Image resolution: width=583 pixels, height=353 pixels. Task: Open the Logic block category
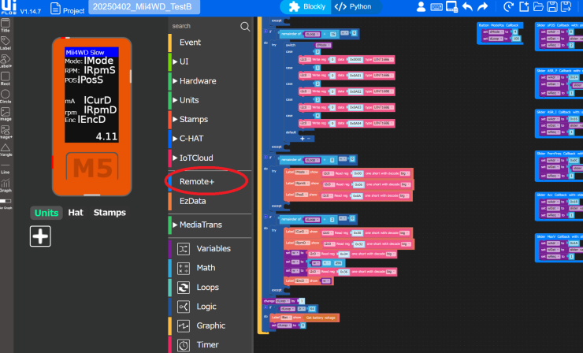(210, 307)
